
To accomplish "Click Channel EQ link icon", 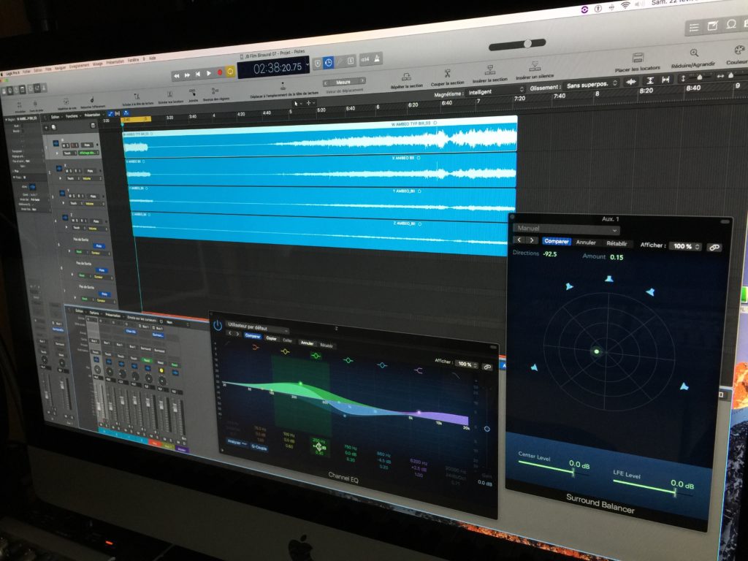I will 487,367.
